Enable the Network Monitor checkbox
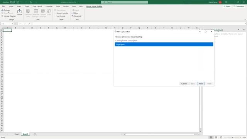This screenshot has width=247, height=139. click(55, 13)
